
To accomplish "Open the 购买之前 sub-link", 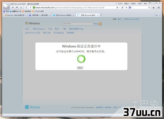I will pos(47,33).
